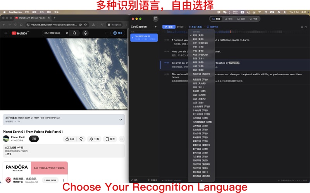Jump to the 00:14 transcript timestamp
310x193 pixels.
tap(167, 51)
